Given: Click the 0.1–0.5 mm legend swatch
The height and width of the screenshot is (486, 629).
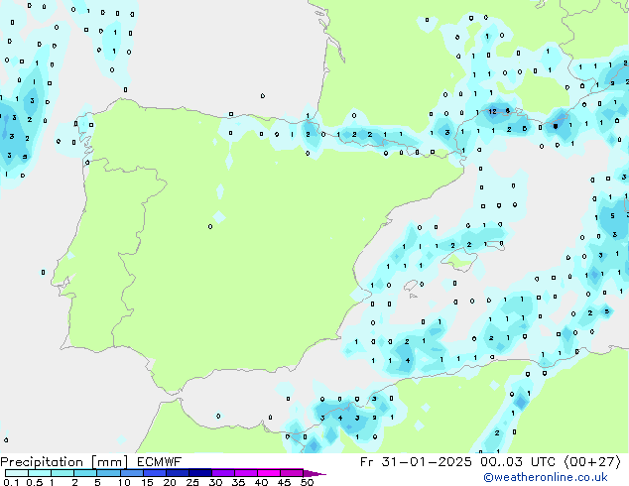Looking at the screenshot, I should (17, 473).
